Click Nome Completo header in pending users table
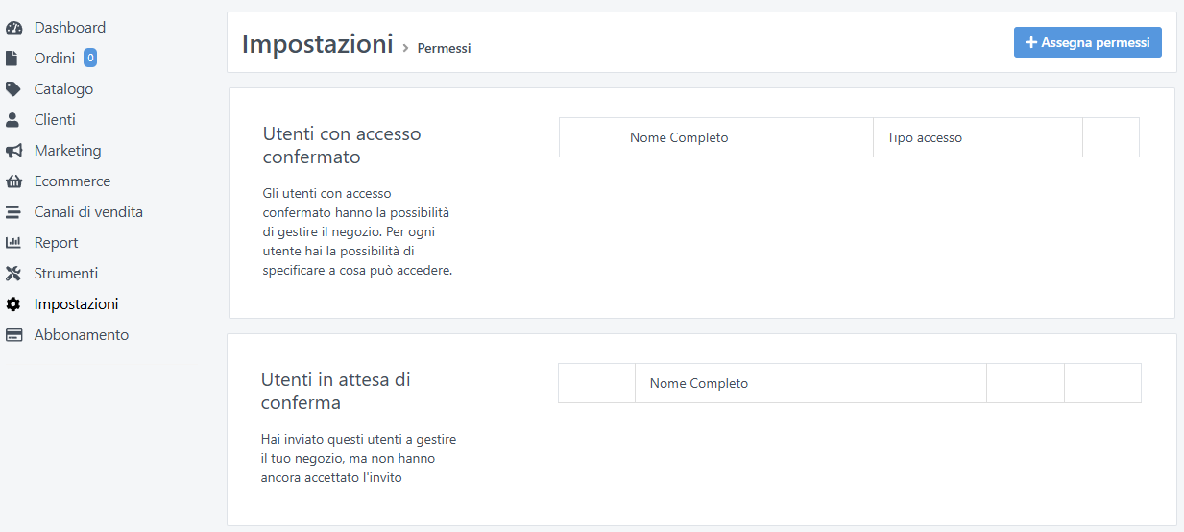This screenshot has height=532, width=1184. pos(699,383)
